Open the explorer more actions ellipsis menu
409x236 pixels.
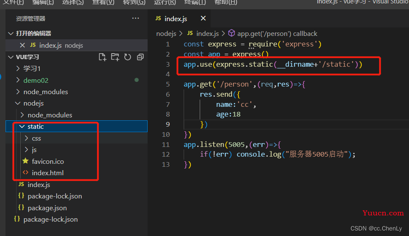135,18
